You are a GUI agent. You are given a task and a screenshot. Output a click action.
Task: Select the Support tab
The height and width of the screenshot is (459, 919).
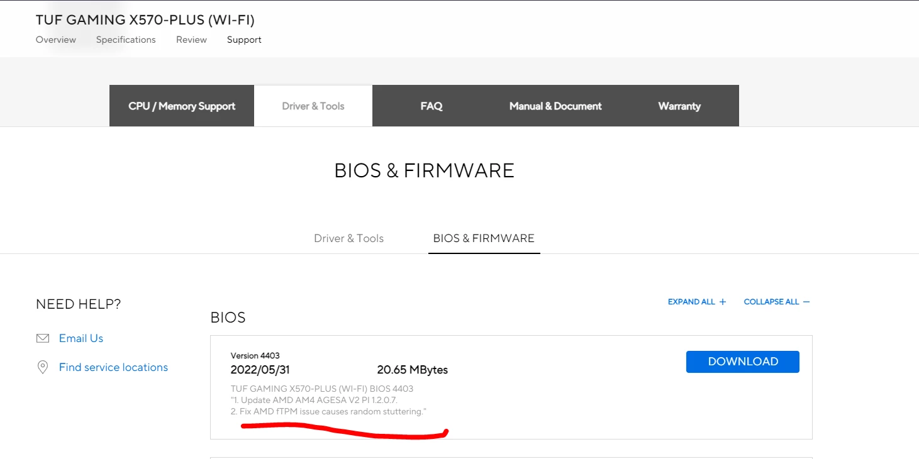pos(244,40)
